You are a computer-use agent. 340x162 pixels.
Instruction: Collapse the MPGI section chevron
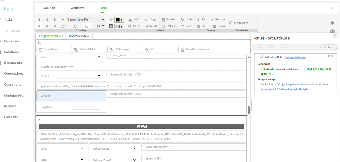tap(39, 120)
